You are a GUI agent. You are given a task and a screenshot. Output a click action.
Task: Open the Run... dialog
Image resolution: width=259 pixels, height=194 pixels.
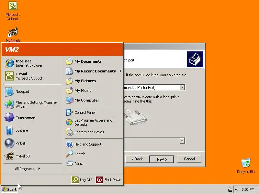click(x=94, y=164)
